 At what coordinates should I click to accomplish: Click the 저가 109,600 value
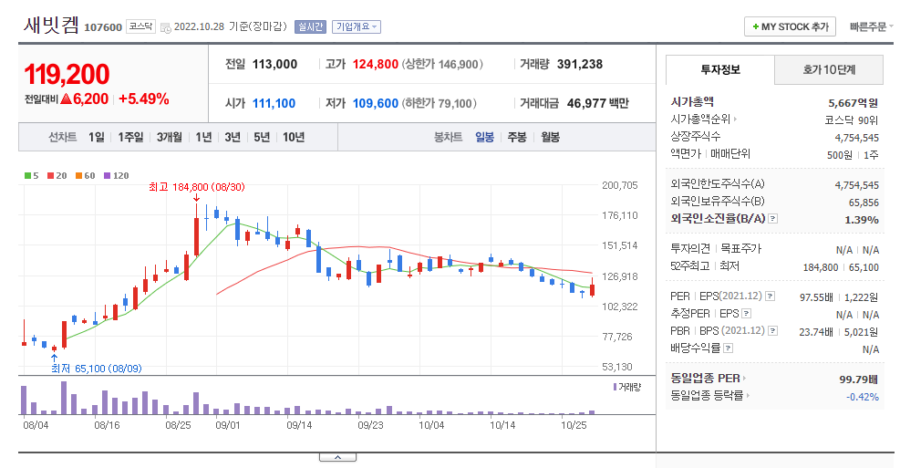coord(376,103)
